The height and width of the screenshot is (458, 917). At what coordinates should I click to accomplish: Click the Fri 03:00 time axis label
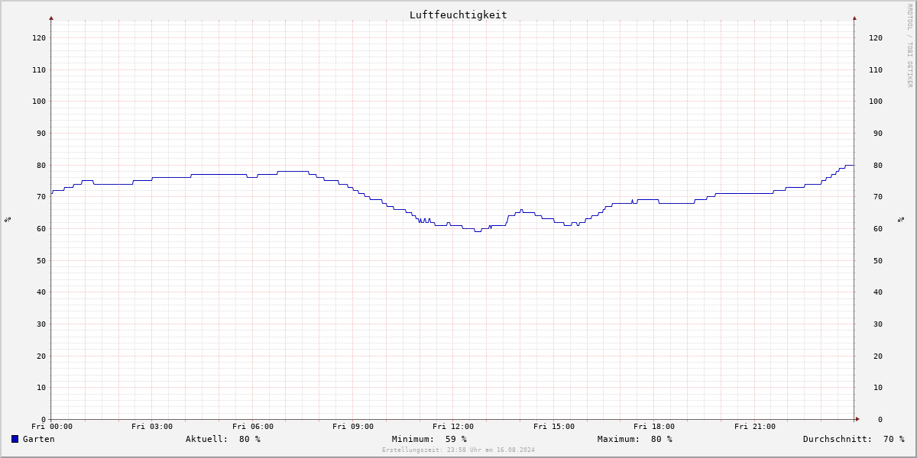click(152, 427)
